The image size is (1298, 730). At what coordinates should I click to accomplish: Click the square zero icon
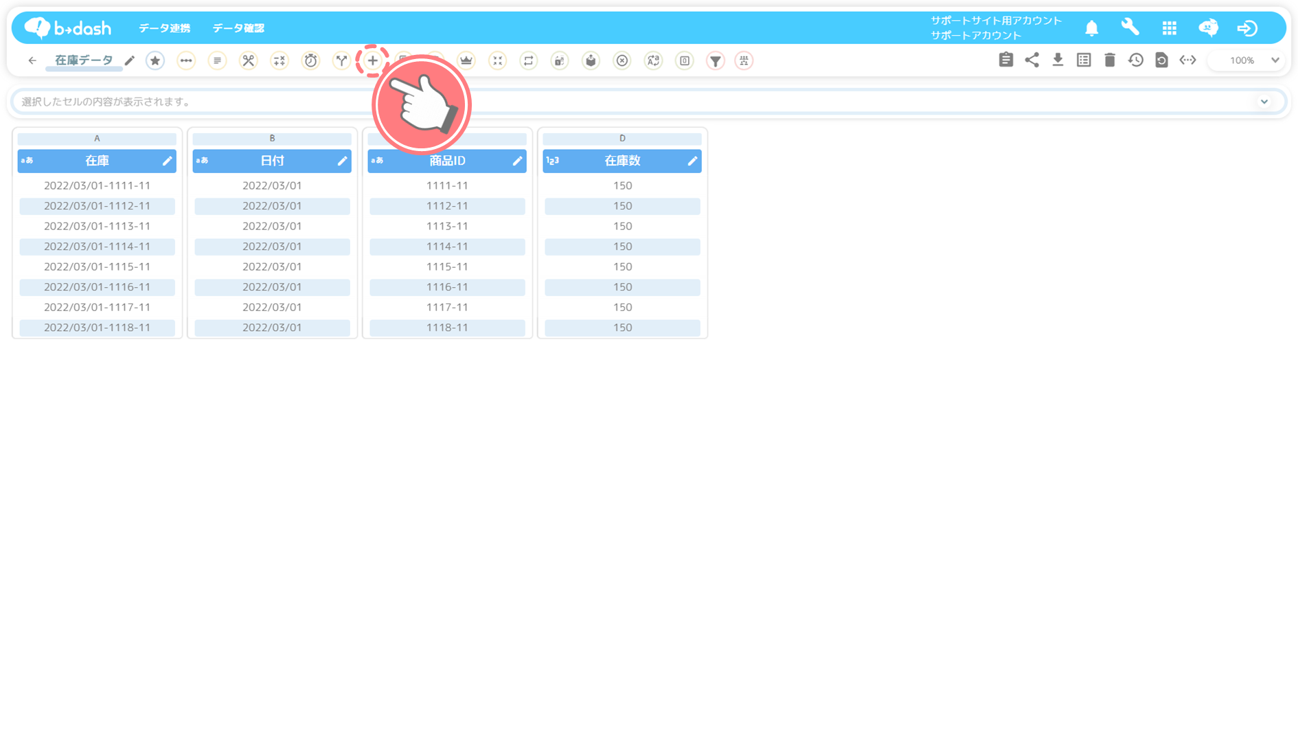(685, 60)
